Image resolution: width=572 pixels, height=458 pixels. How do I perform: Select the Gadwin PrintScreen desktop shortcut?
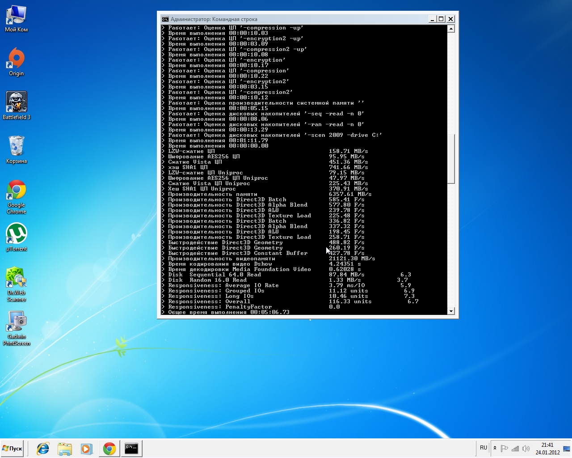(17, 328)
